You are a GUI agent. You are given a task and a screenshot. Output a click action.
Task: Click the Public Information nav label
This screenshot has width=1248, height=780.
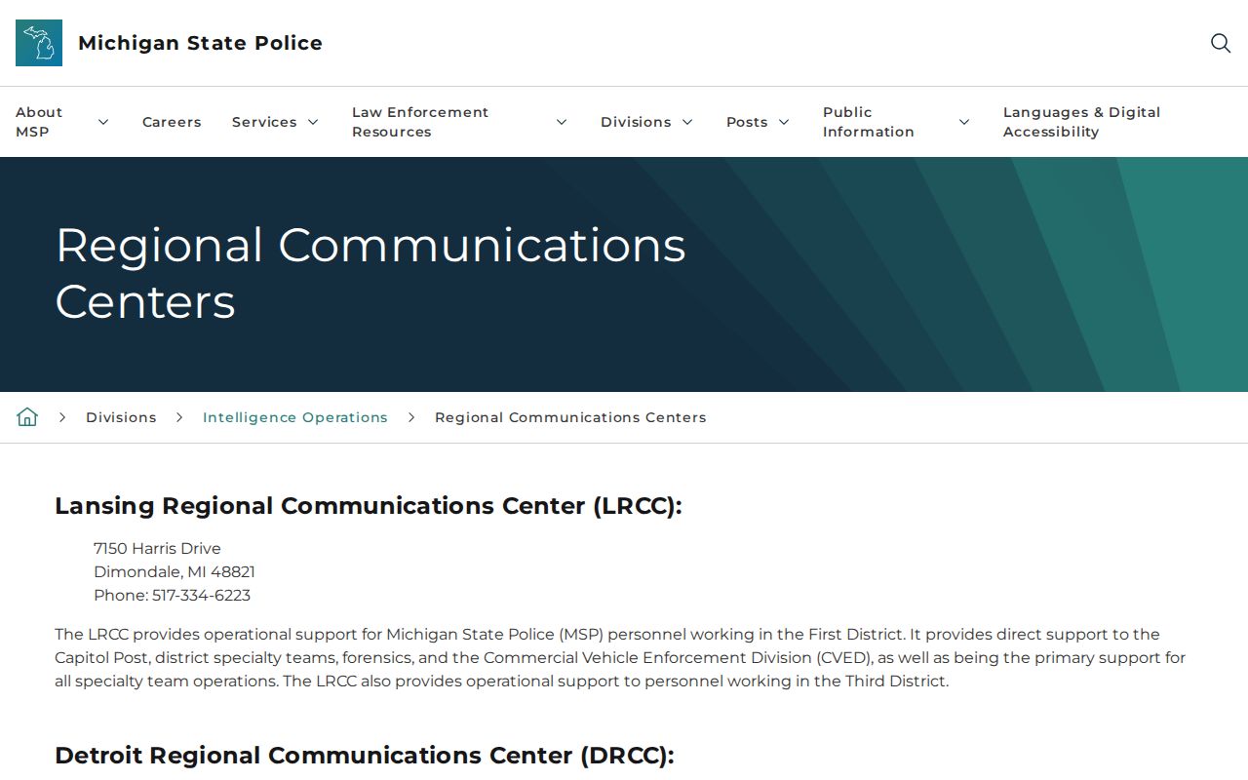pyautogui.click(x=869, y=122)
